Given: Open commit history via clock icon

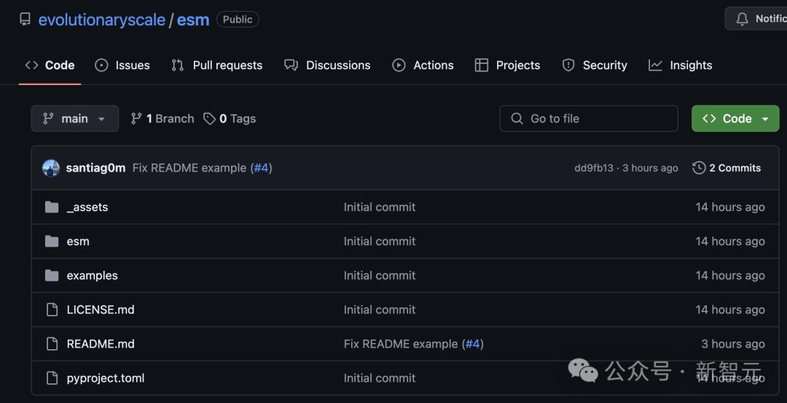Looking at the screenshot, I should tap(699, 168).
